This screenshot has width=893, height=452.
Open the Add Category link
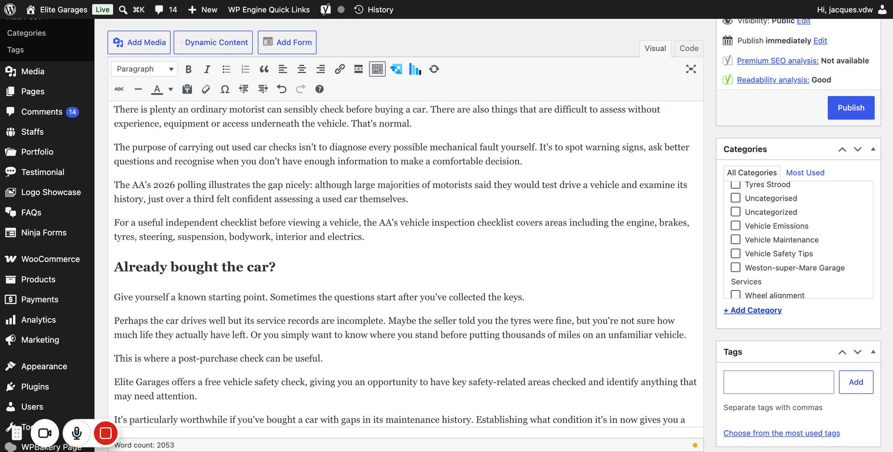[752, 310]
